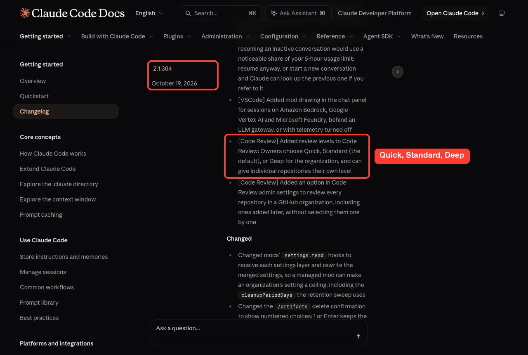Image resolution: width=528 pixels, height=355 pixels.
Task: Click the Ask a question input box
Action: tap(259, 332)
